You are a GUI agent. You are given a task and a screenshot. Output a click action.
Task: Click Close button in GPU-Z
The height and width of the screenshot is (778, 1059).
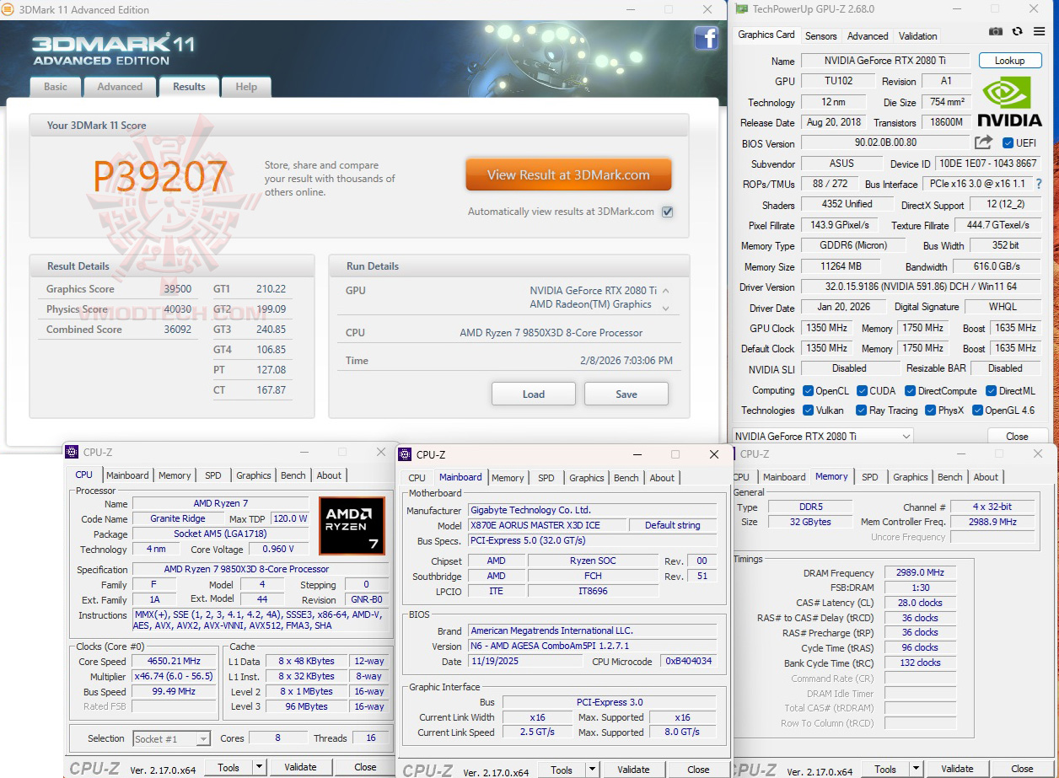coord(1017,436)
